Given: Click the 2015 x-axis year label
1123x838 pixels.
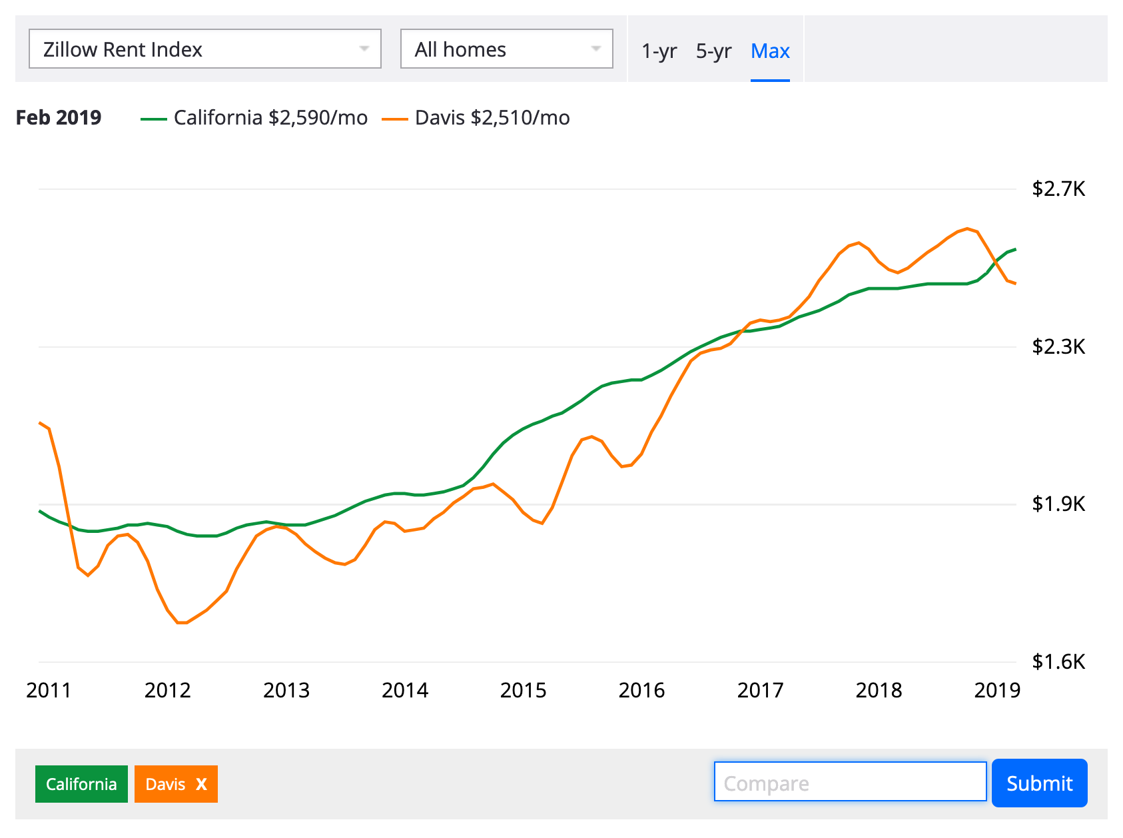Looking at the screenshot, I should coord(523,690).
